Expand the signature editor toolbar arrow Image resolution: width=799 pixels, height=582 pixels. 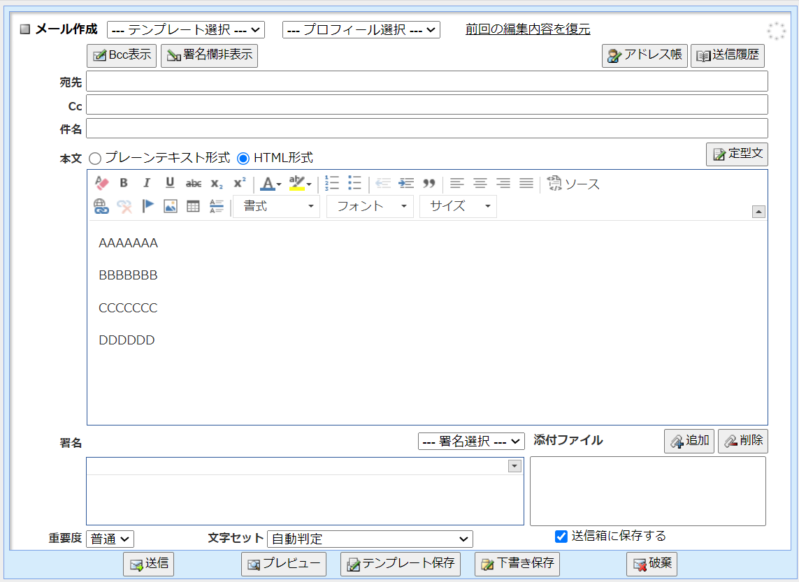514,466
